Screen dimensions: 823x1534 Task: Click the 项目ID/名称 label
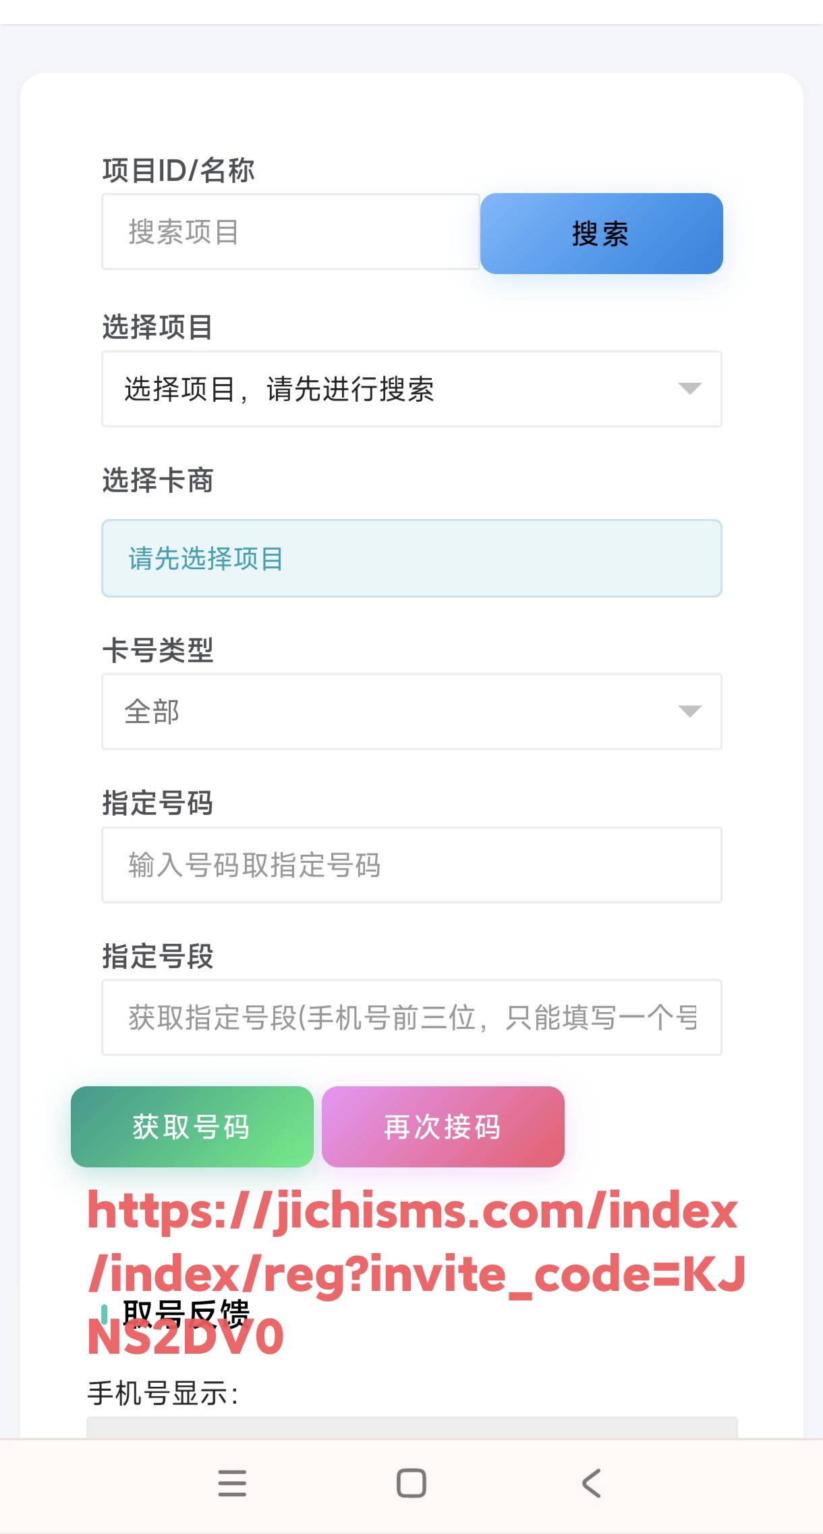pyautogui.click(x=179, y=170)
